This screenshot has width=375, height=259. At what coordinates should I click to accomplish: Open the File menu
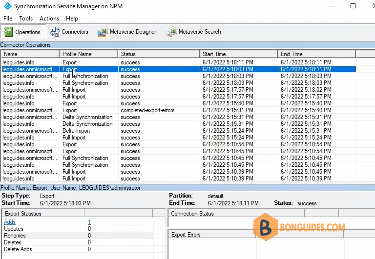pos(8,19)
